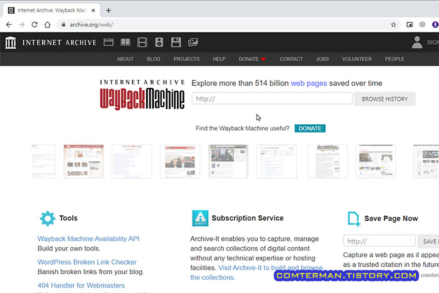439x293 pixels.
Task: Focus the Wayback Machine http:// search field
Action: tap(272, 99)
